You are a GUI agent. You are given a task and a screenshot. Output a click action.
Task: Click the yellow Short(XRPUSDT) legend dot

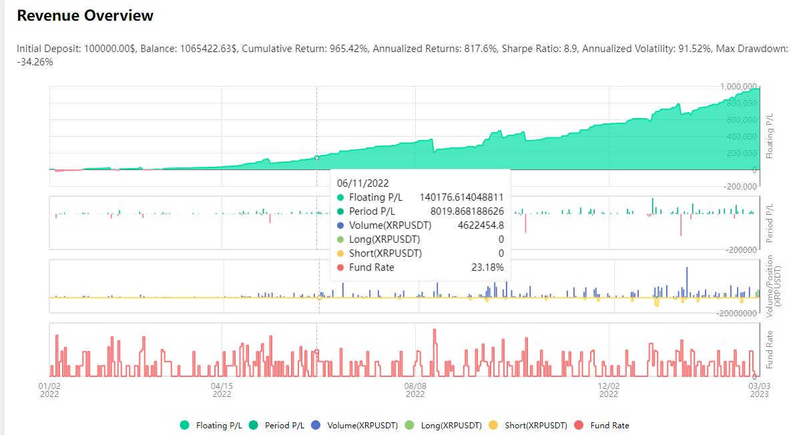(494, 425)
